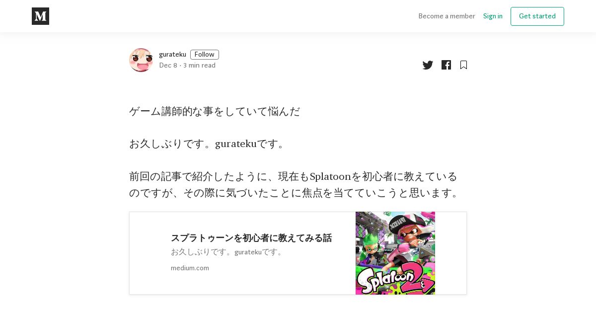Click the paragraph beginning 前回の記事で紹介したように
Screen dimensions: 596x313
296,184
